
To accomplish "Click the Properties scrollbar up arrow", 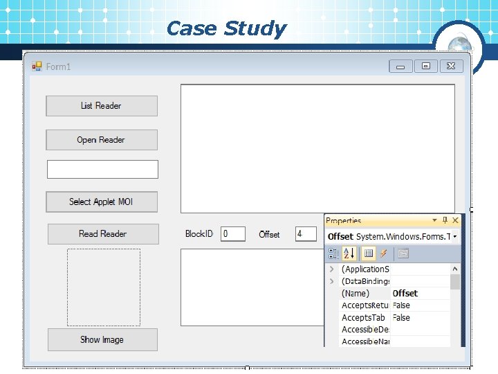I will [x=455, y=269].
